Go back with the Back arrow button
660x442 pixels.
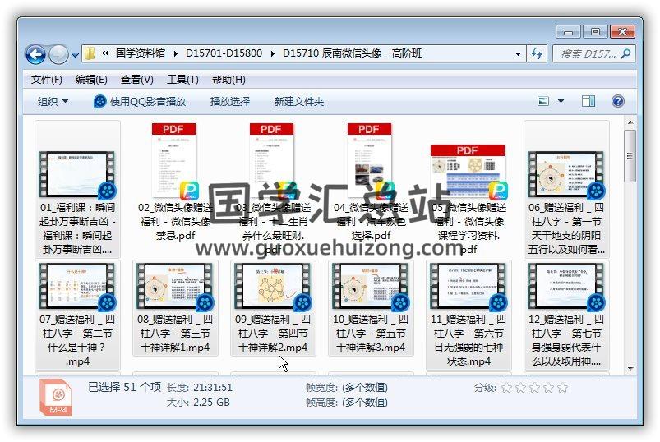[35, 54]
